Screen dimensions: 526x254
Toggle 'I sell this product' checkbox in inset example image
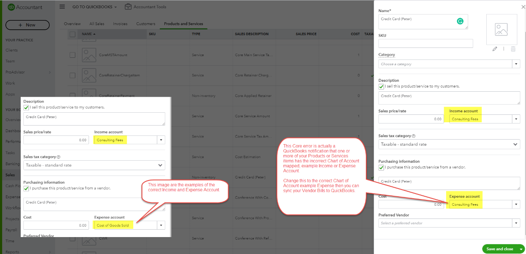[x=26, y=107]
